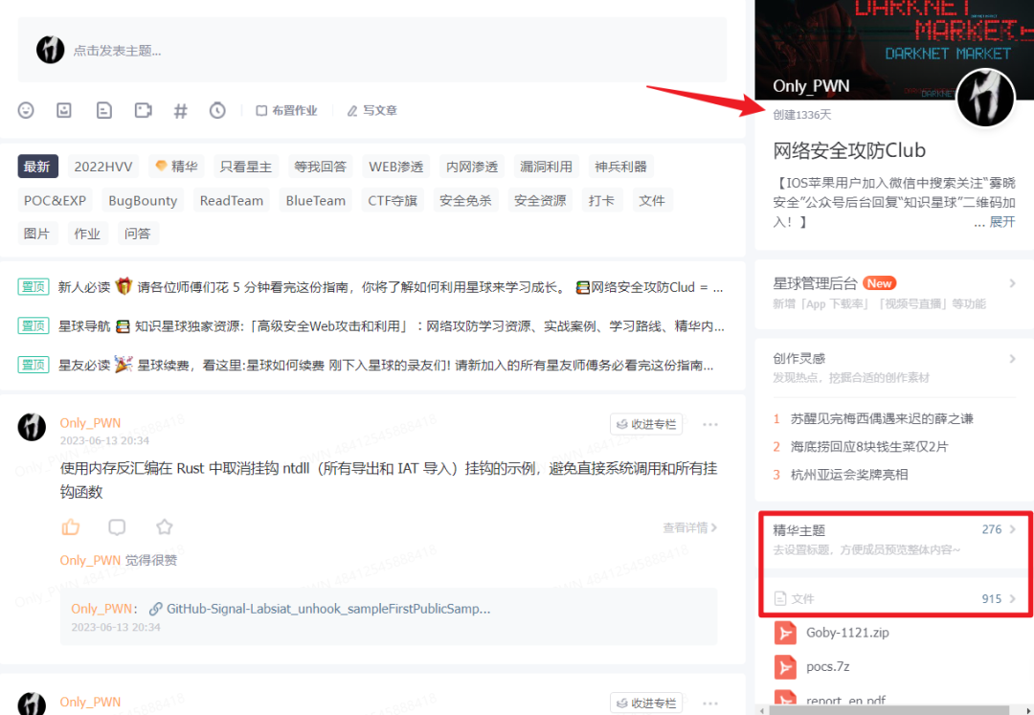Screen dimensions: 1034x715
Task: Select the POC&EXP tag
Action: pyautogui.click(x=55, y=200)
